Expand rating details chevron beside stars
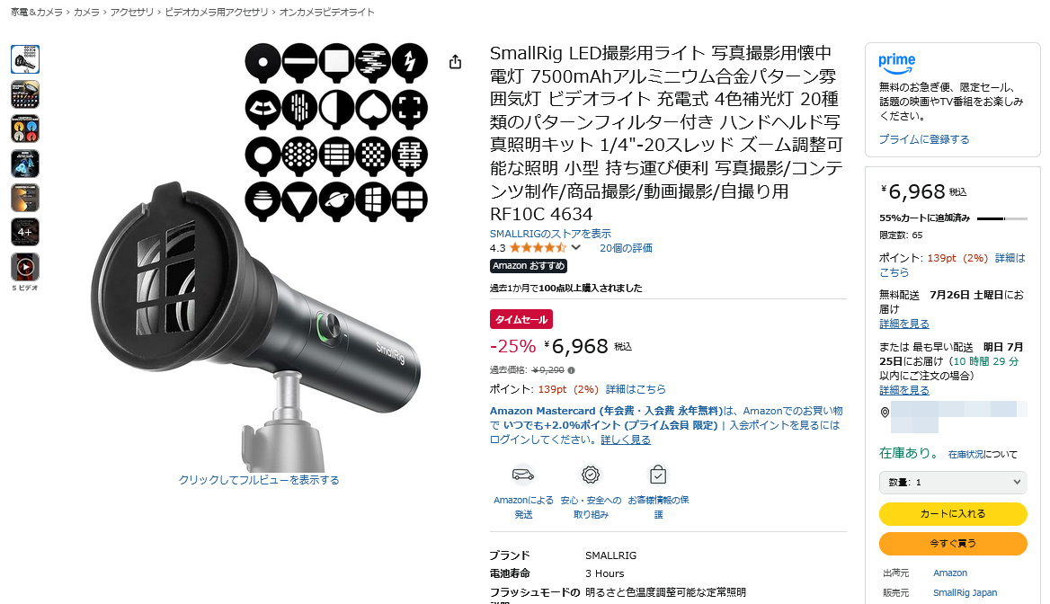 (x=576, y=248)
